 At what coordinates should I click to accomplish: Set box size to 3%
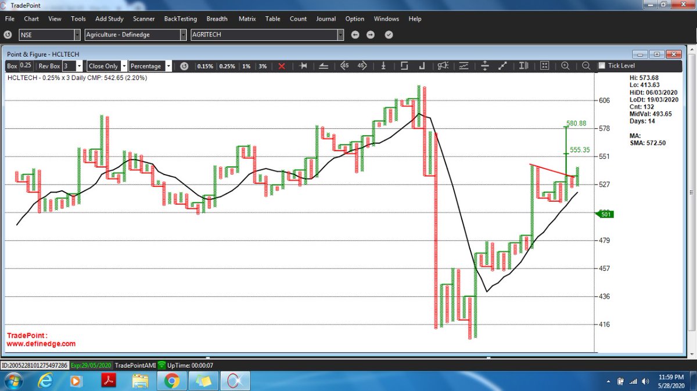pyautogui.click(x=263, y=66)
